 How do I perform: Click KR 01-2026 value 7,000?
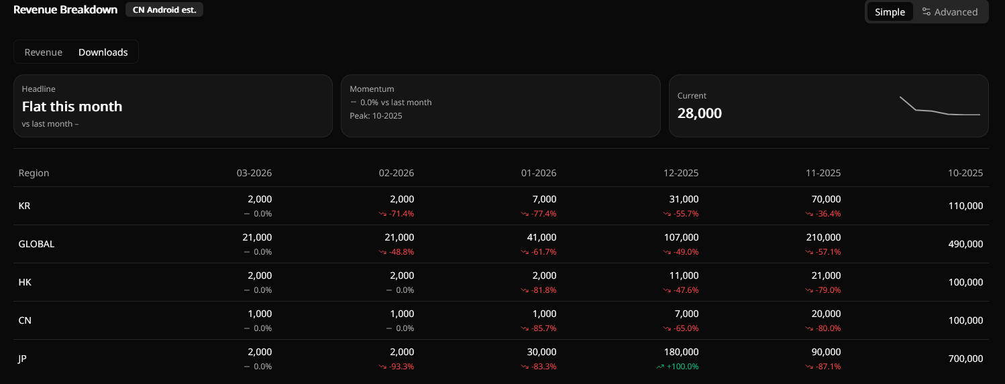pyautogui.click(x=544, y=199)
